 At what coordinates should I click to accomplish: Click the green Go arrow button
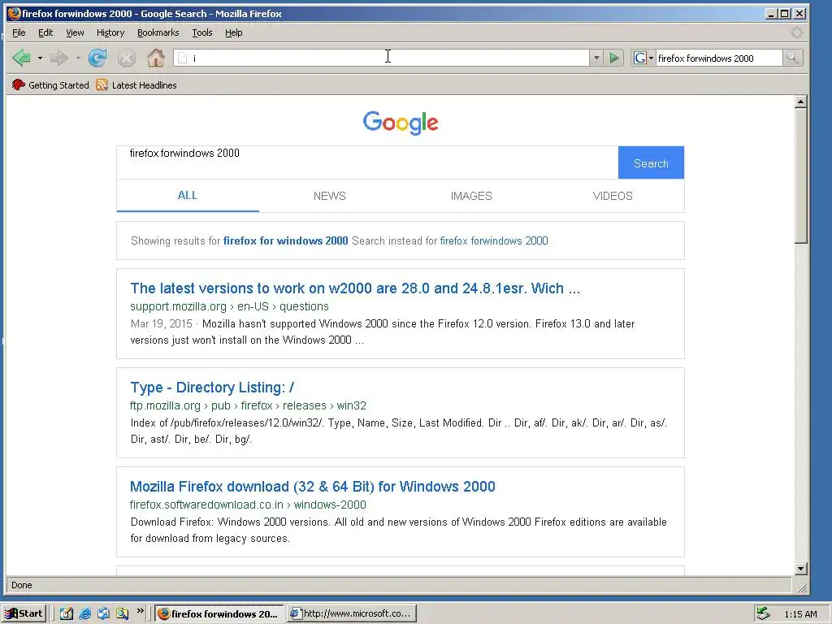click(x=614, y=58)
